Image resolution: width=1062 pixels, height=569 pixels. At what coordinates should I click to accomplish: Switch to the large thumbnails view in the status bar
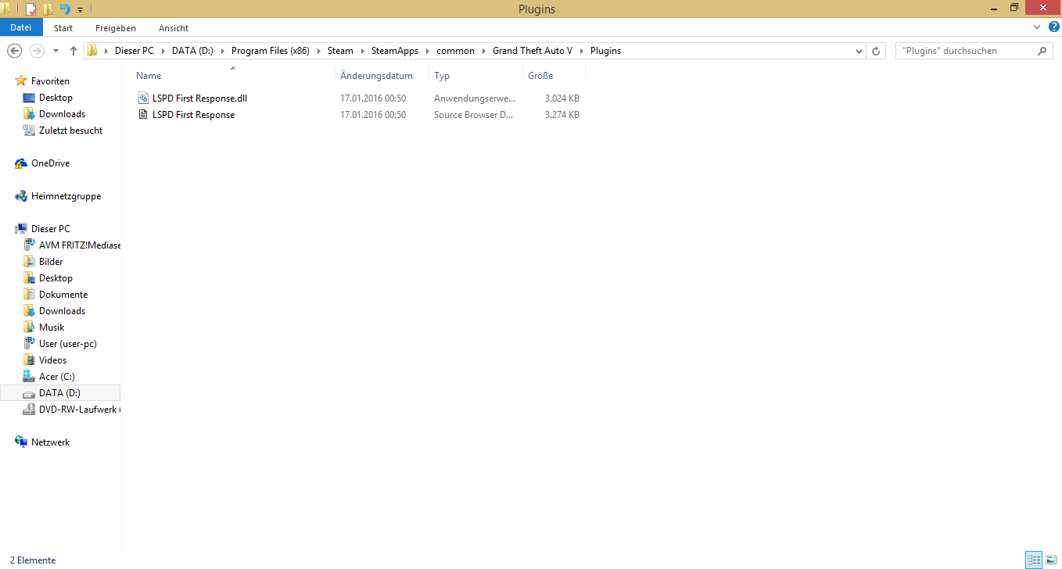point(1050,560)
